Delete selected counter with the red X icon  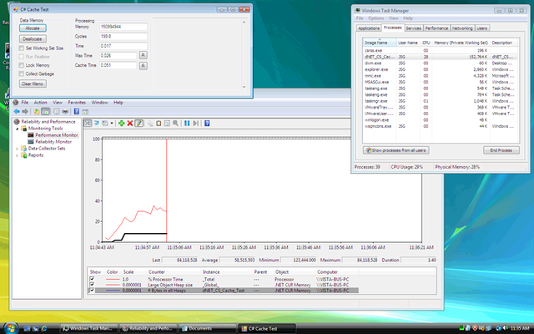point(130,123)
